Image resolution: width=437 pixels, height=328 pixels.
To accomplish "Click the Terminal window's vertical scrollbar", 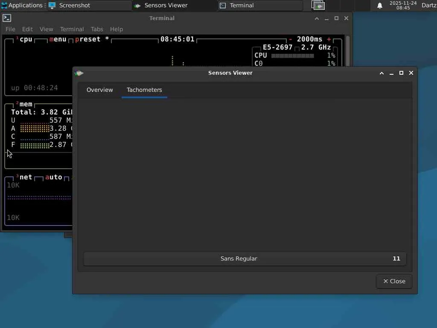I will [x=347, y=52].
